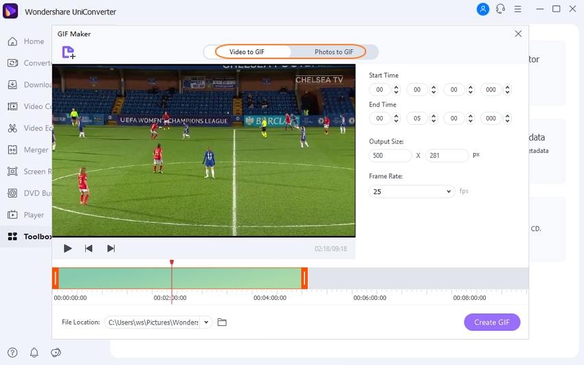The image size is (584, 365).
Task: Open the help question mark icon
Action: click(x=12, y=353)
